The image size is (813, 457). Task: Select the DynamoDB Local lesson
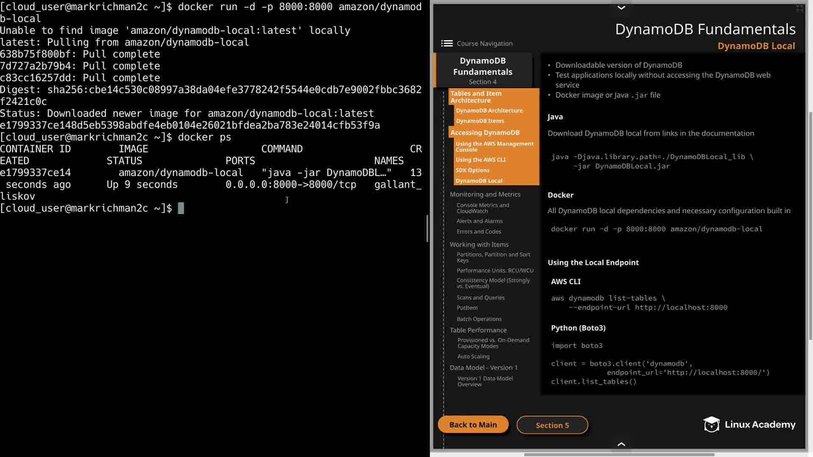tap(479, 181)
